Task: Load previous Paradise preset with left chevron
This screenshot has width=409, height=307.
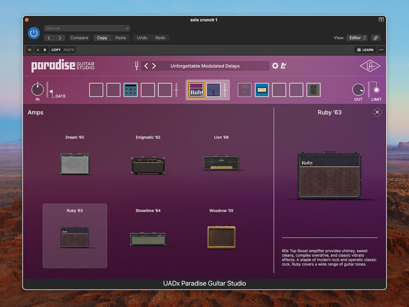Action: point(146,66)
